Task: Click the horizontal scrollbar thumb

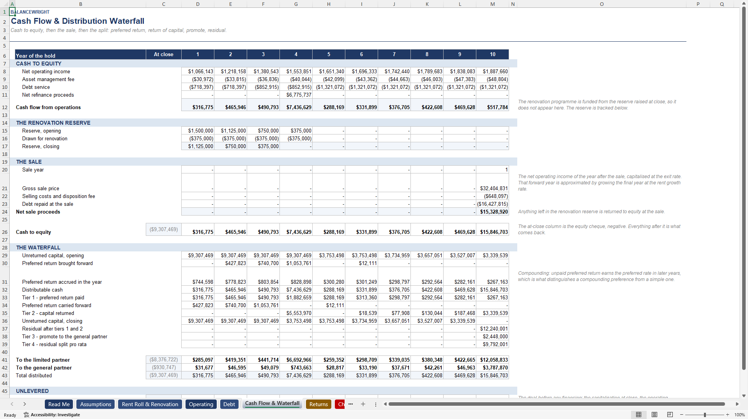Action: [557, 404]
